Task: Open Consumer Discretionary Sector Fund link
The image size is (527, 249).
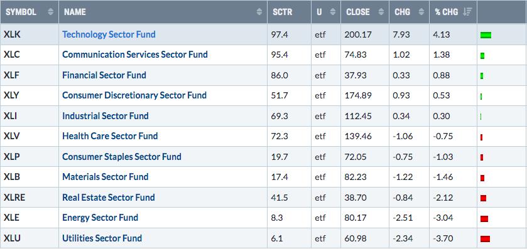Action: (x=134, y=95)
